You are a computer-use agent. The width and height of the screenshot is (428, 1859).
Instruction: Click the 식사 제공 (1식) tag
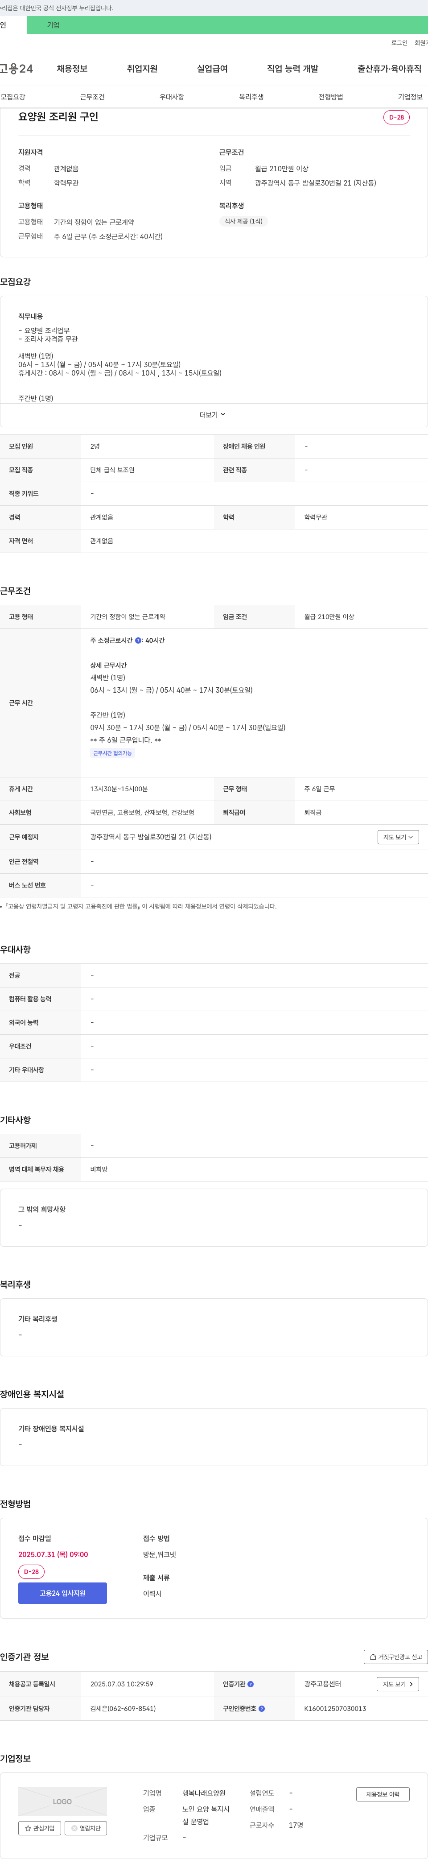[243, 222]
